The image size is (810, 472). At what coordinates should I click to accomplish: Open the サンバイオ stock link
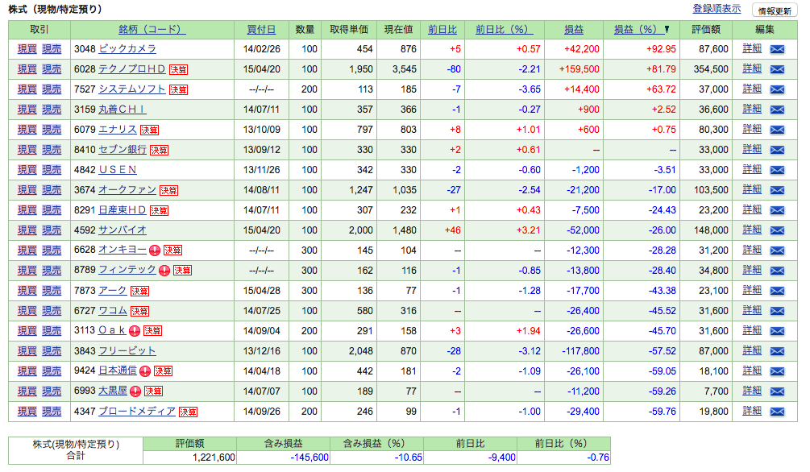(x=123, y=230)
